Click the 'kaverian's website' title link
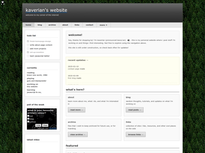The height and width of the screenshot is (153, 205). pos(46,10)
